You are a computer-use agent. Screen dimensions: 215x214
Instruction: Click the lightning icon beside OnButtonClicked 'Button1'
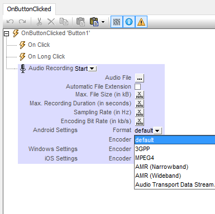coord(16,33)
